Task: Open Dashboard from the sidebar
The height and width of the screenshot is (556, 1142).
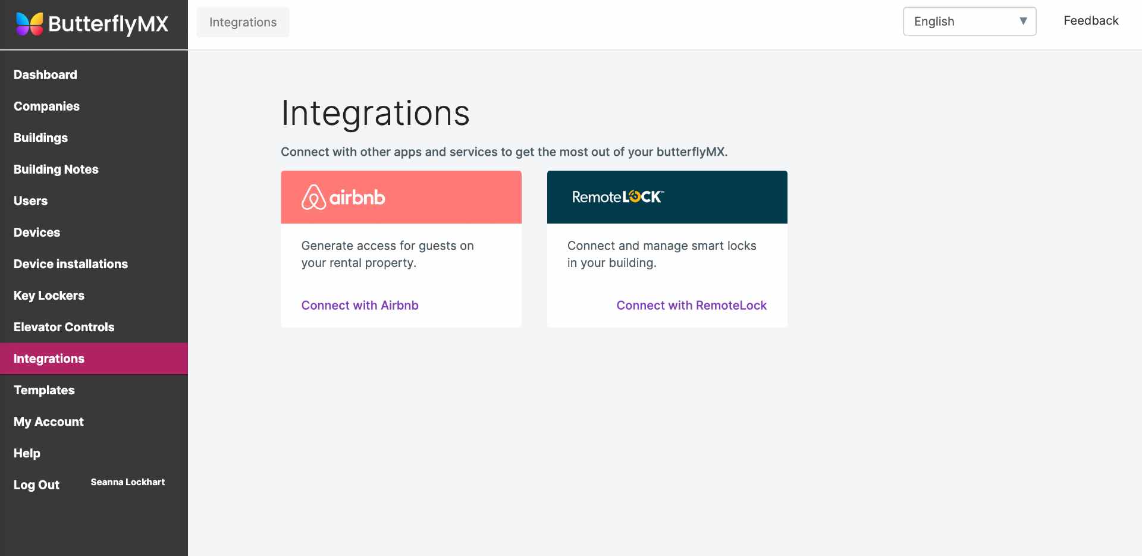Action: point(45,74)
